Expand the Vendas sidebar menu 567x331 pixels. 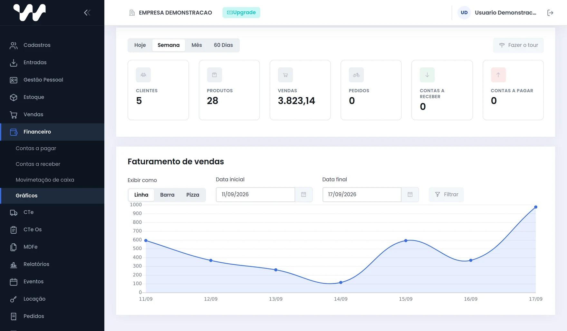click(x=52, y=115)
